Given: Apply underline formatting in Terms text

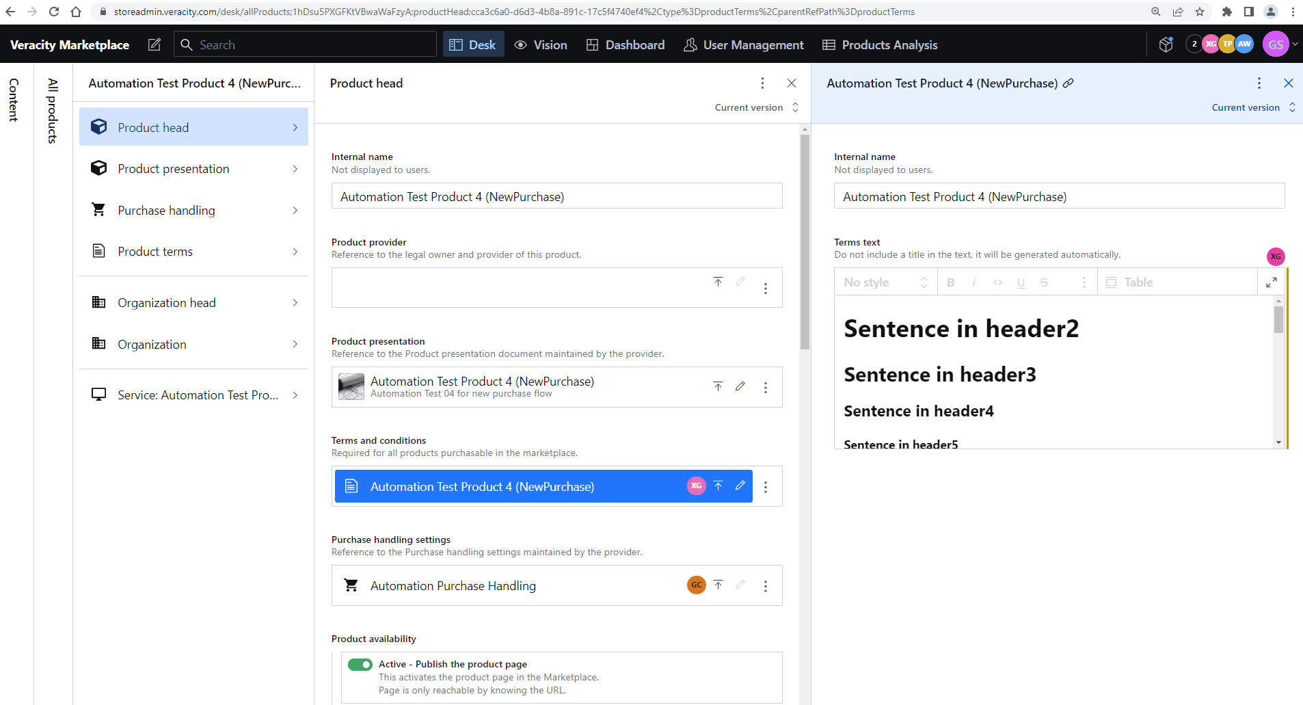Looking at the screenshot, I should point(1021,282).
